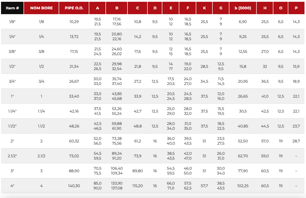Image resolution: width=306 pixels, height=198 pixels.
Task: Click column C value 89,80
Action: [x=138, y=171]
